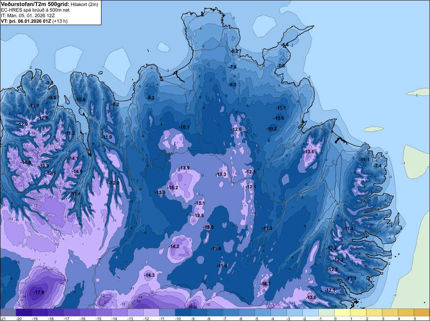
Task: Pick the color scale segment between -10 and -9
Action: point(183,312)
